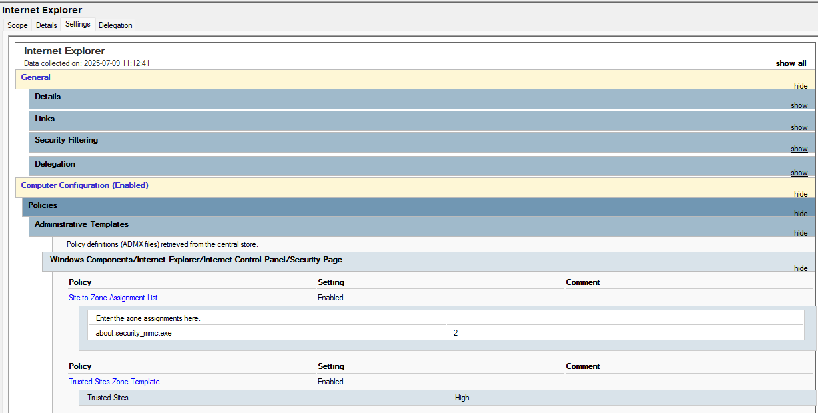The height and width of the screenshot is (413, 818).
Task: Select the about:security_mmc.exe entry
Action: click(x=134, y=332)
